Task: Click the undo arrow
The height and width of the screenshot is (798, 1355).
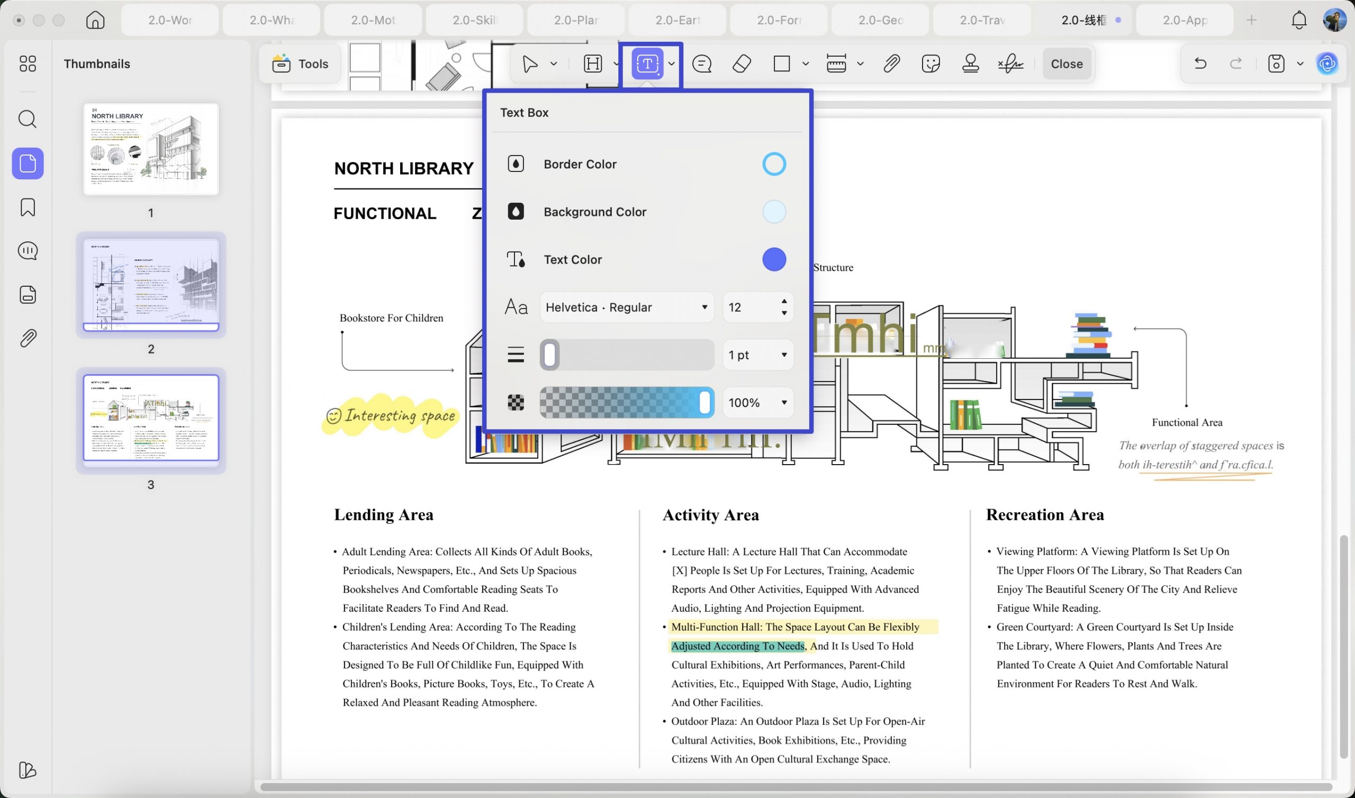Action: [x=1199, y=64]
